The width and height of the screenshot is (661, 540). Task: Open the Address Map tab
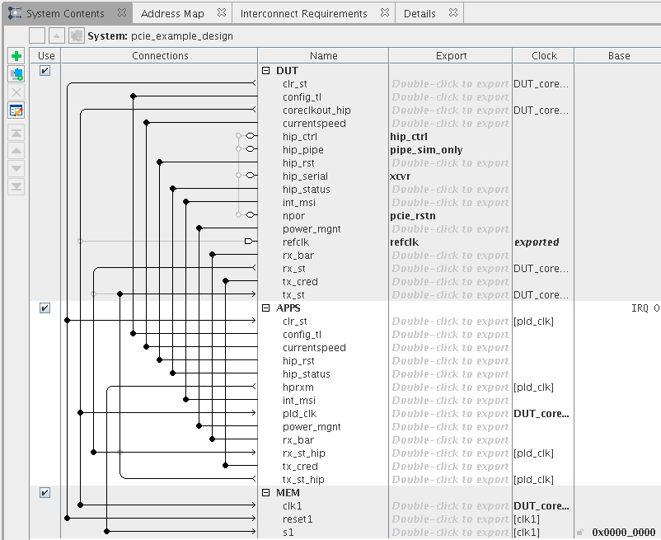tap(172, 13)
